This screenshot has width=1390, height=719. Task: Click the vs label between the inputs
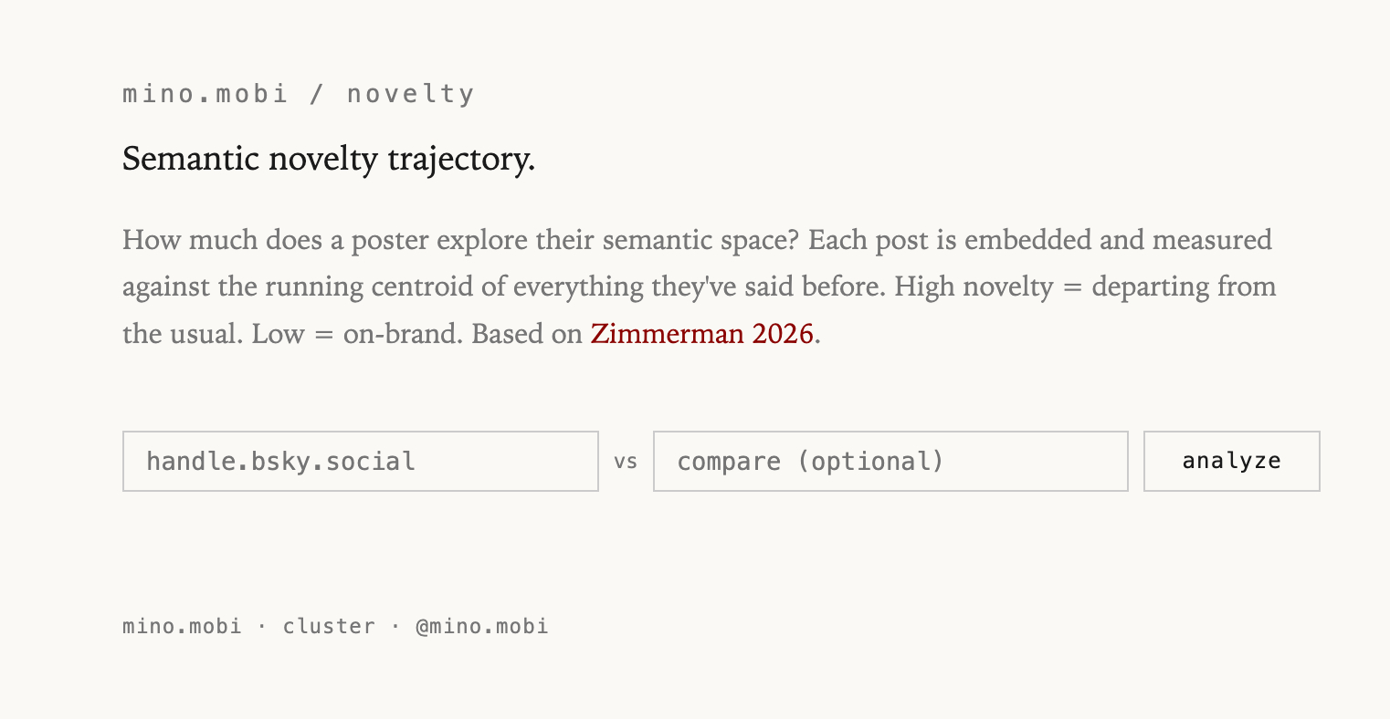(626, 462)
